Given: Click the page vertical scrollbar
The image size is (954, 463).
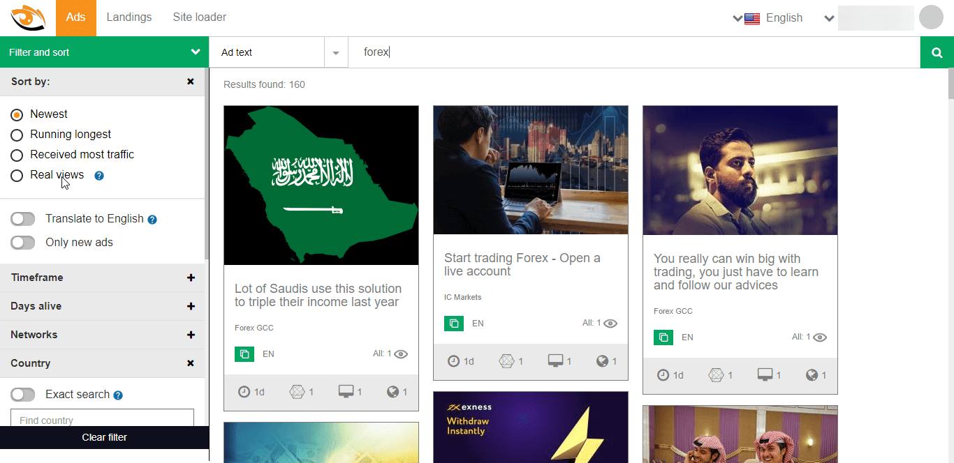Looking at the screenshot, I should [x=951, y=84].
